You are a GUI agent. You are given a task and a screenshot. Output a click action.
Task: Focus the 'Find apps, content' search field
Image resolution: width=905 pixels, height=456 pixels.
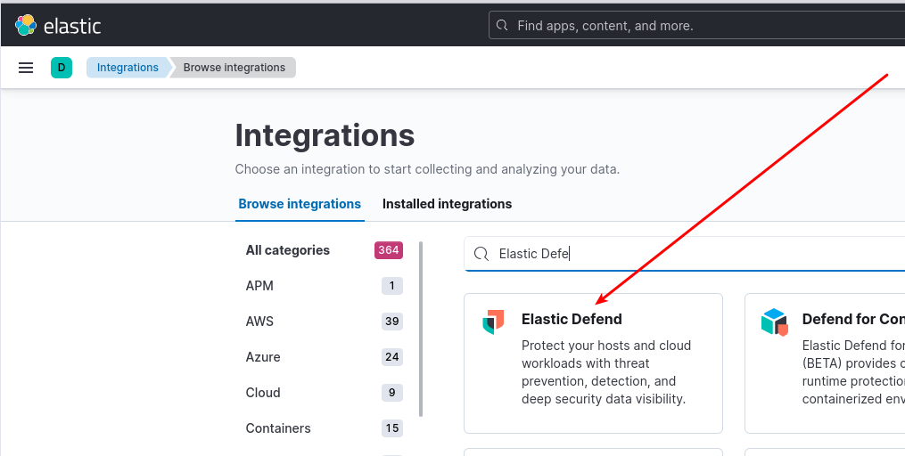coord(695,26)
